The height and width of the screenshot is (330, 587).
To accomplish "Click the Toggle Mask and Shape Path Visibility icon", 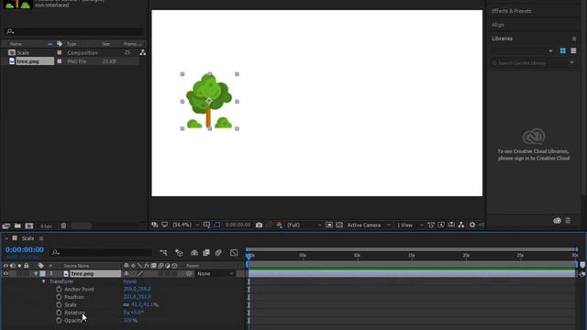I will pos(217,225).
